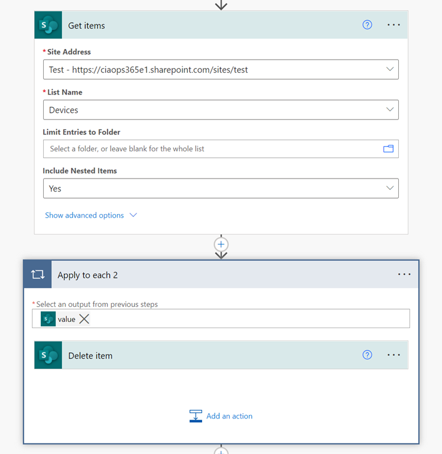
Task: Expand the Site Address dropdown
Action: [x=389, y=70]
